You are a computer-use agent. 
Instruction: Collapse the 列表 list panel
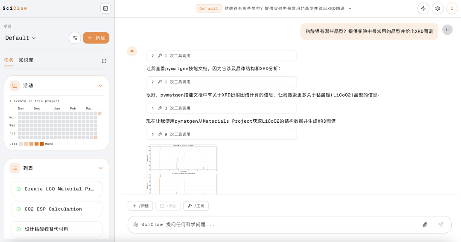click(x=101, y=168)
